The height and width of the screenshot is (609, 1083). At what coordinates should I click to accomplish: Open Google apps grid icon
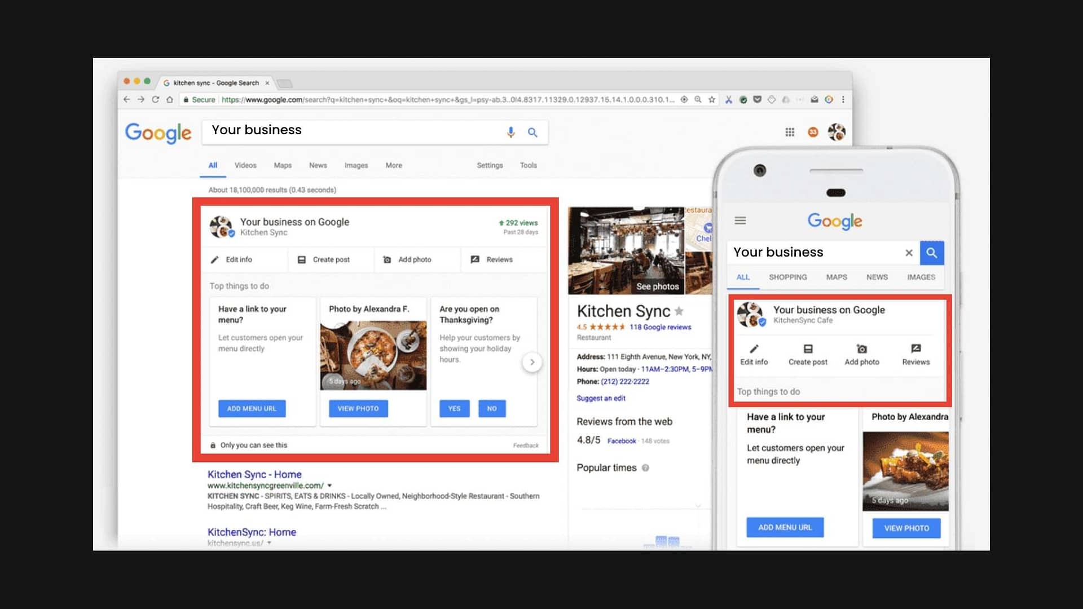tap(790, 132)
